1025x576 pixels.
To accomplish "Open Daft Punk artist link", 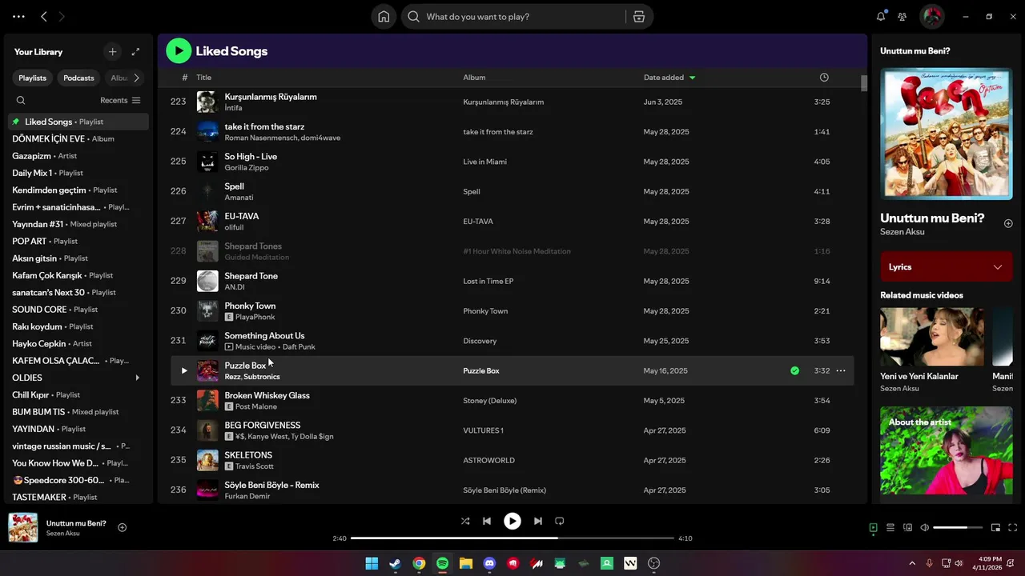I will click(x=299, y=347).
